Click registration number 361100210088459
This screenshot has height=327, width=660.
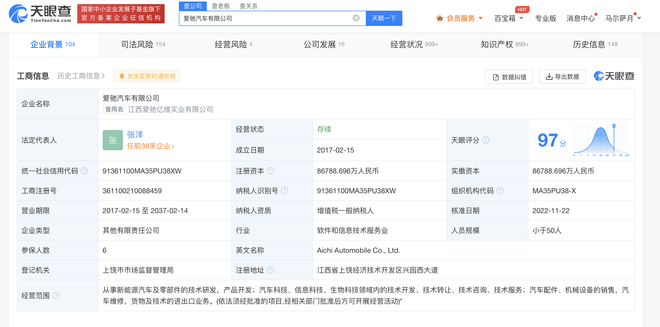[132, 191]
